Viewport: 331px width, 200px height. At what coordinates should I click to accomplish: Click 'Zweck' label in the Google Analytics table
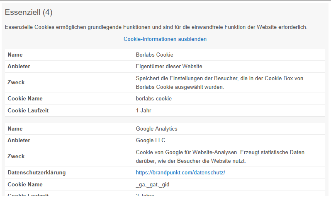(16, 157)
